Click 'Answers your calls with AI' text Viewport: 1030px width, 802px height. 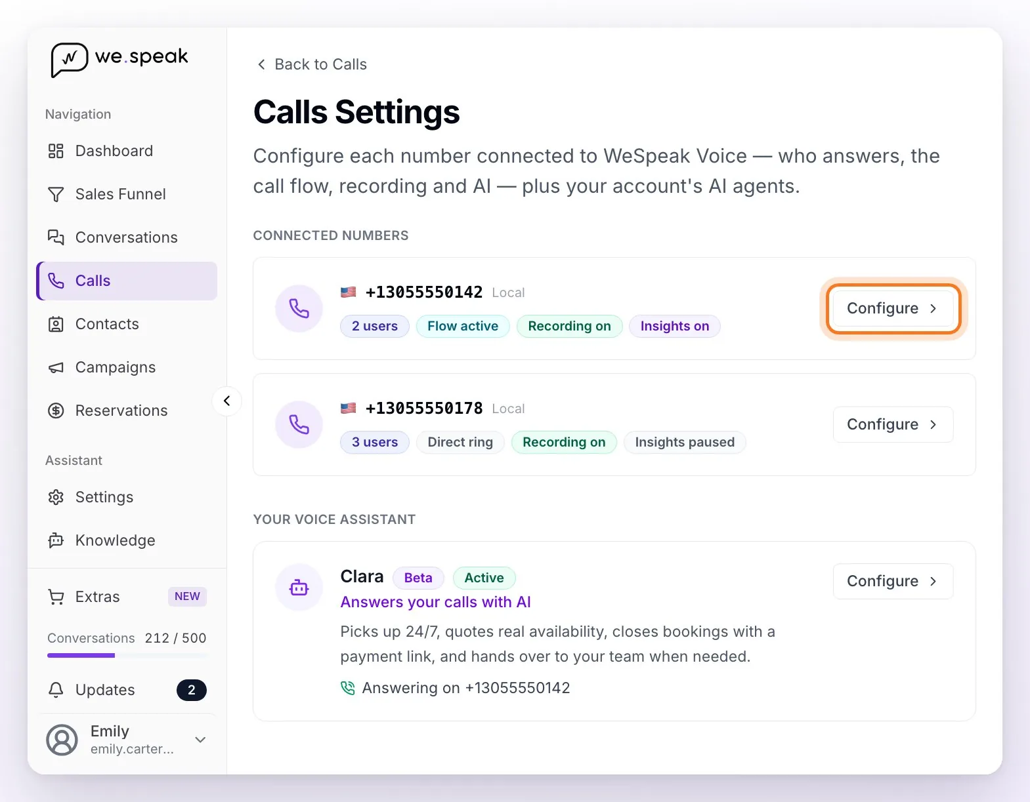click(435, 602)
